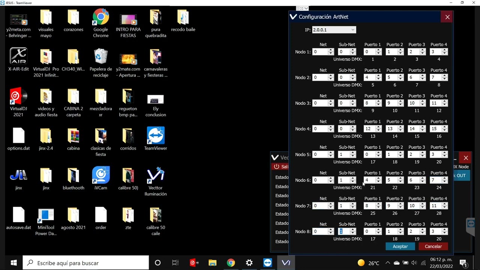Open the jinx application desktop icon
Image resolution: width=480 pixels, height=270 pixels.
[18, 178]
